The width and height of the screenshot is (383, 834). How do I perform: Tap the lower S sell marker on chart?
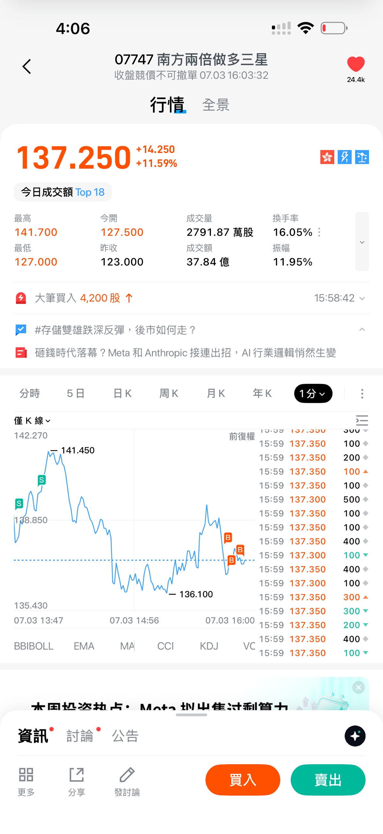pyautogui.click(x=19, y=503)
